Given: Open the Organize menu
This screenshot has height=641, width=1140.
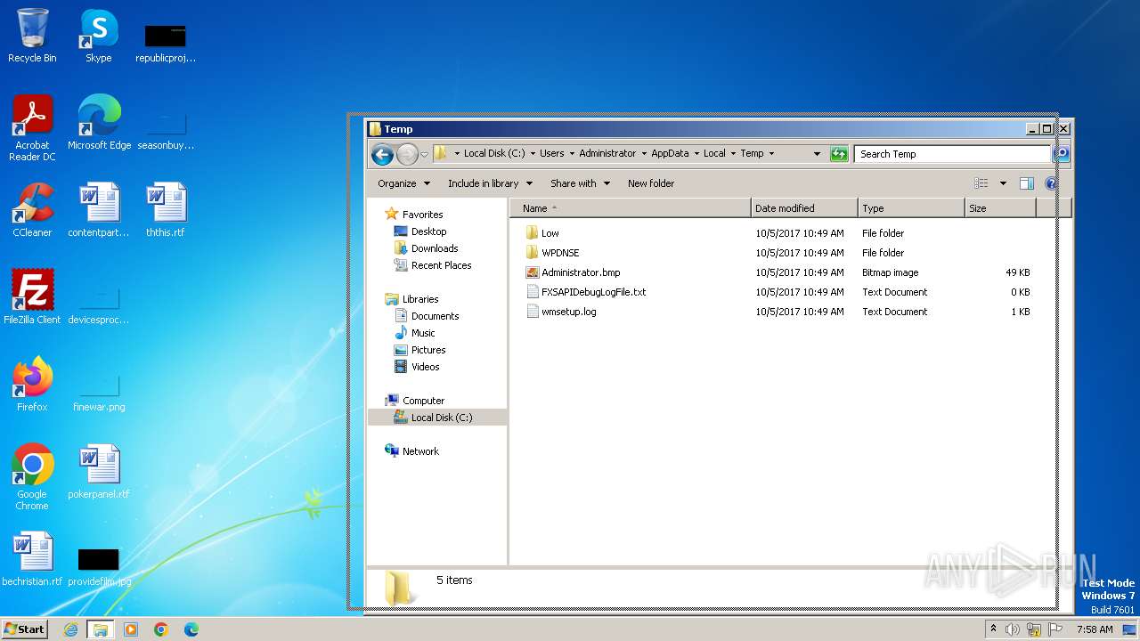Looking at the screenshot, I should pyautogui.click(x=403, y=183).
